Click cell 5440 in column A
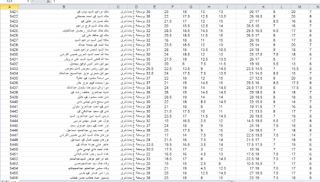Viewport: 320px width, 182px height. pos(9,102)
